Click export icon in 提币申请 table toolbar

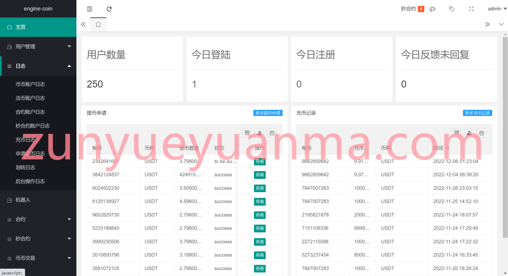259,133
